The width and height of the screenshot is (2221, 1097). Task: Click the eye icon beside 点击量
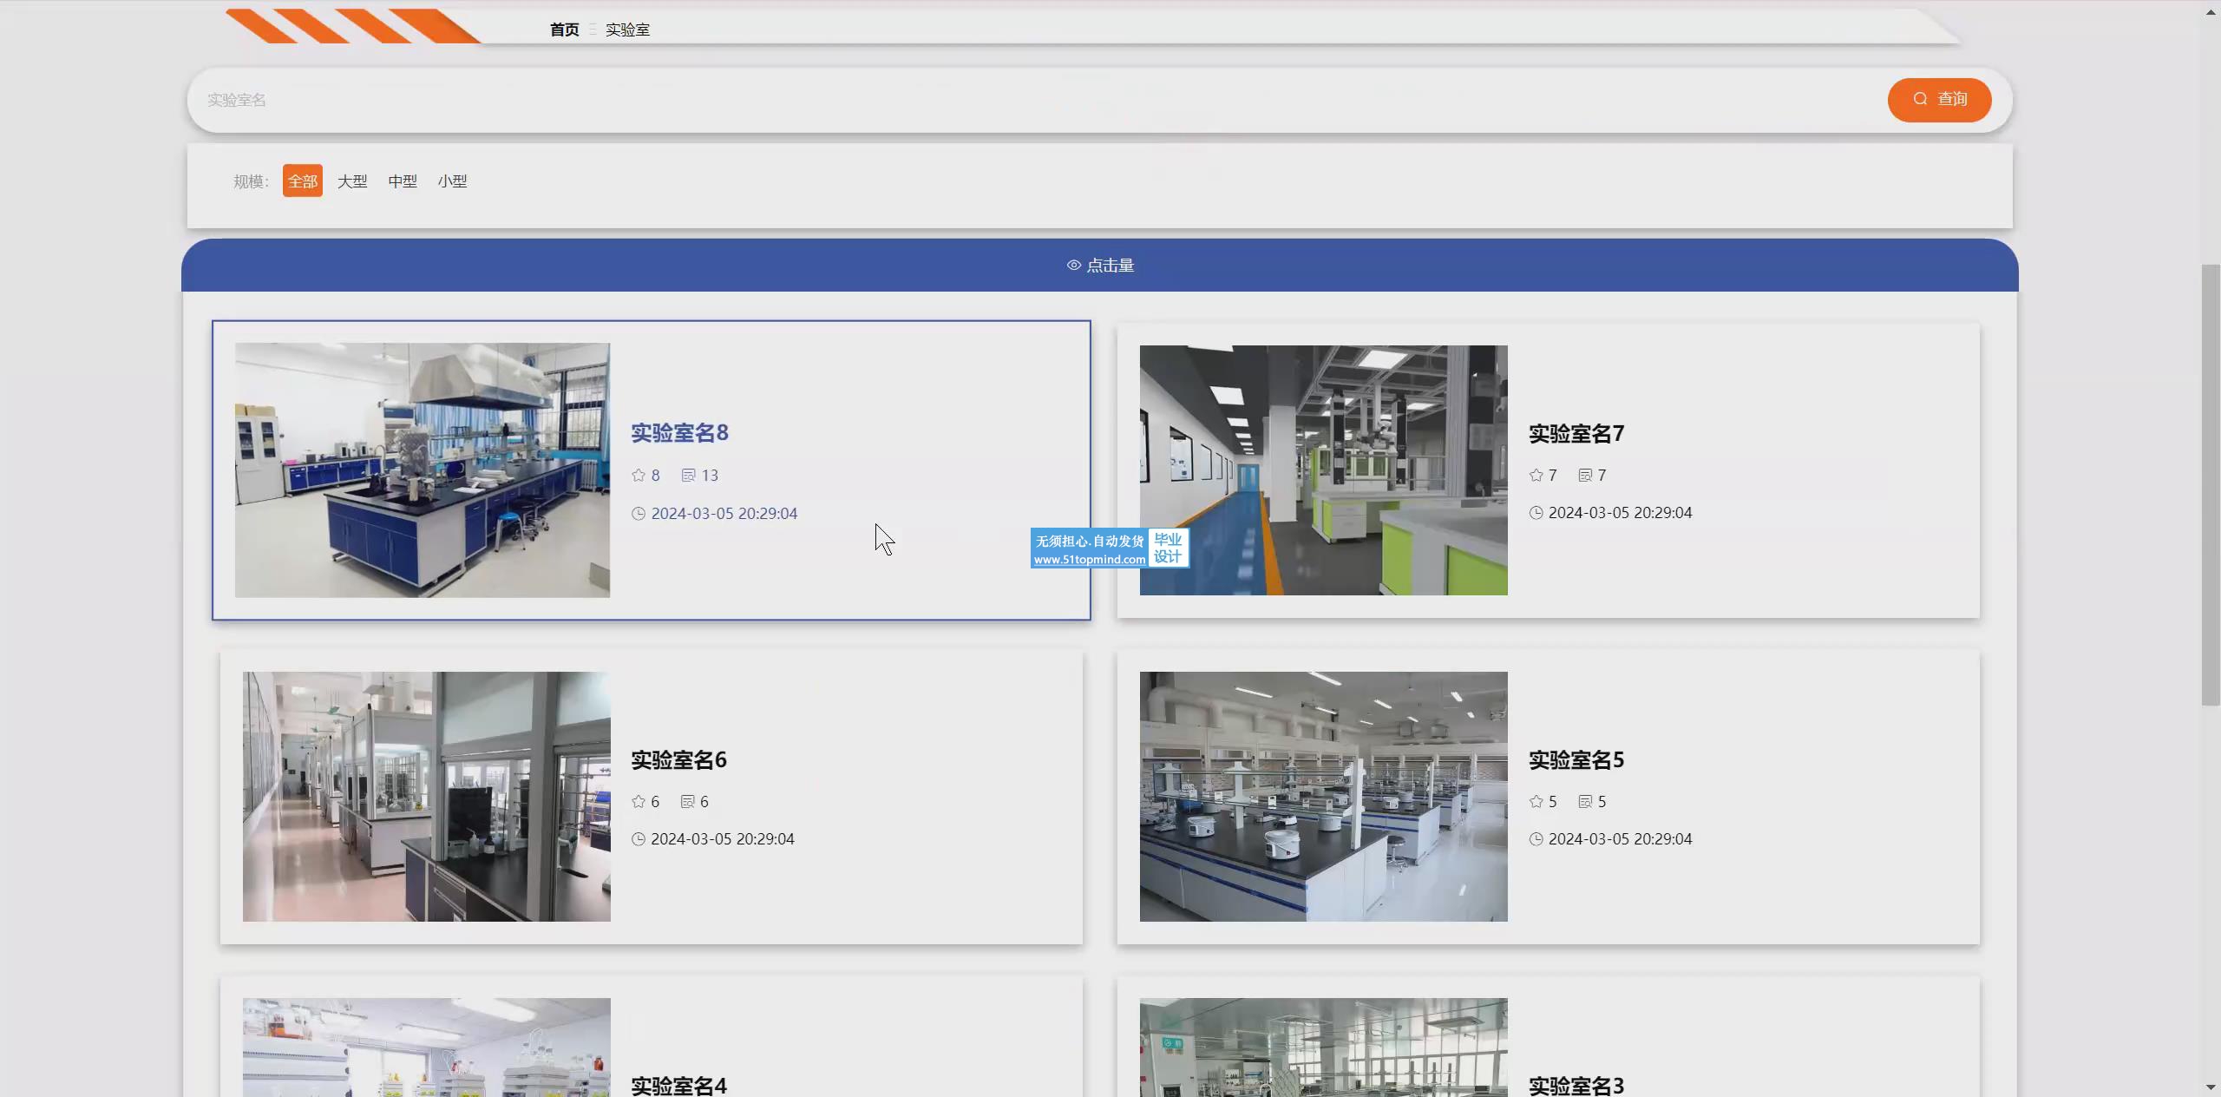click(x=1074, y=266)
